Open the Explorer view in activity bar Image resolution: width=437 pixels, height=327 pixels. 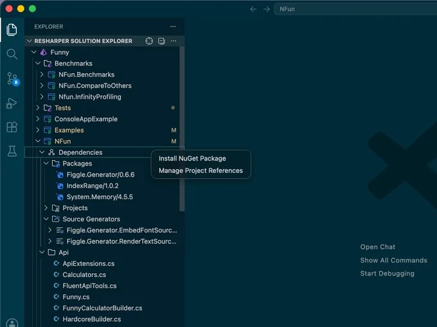click(12, 30)
